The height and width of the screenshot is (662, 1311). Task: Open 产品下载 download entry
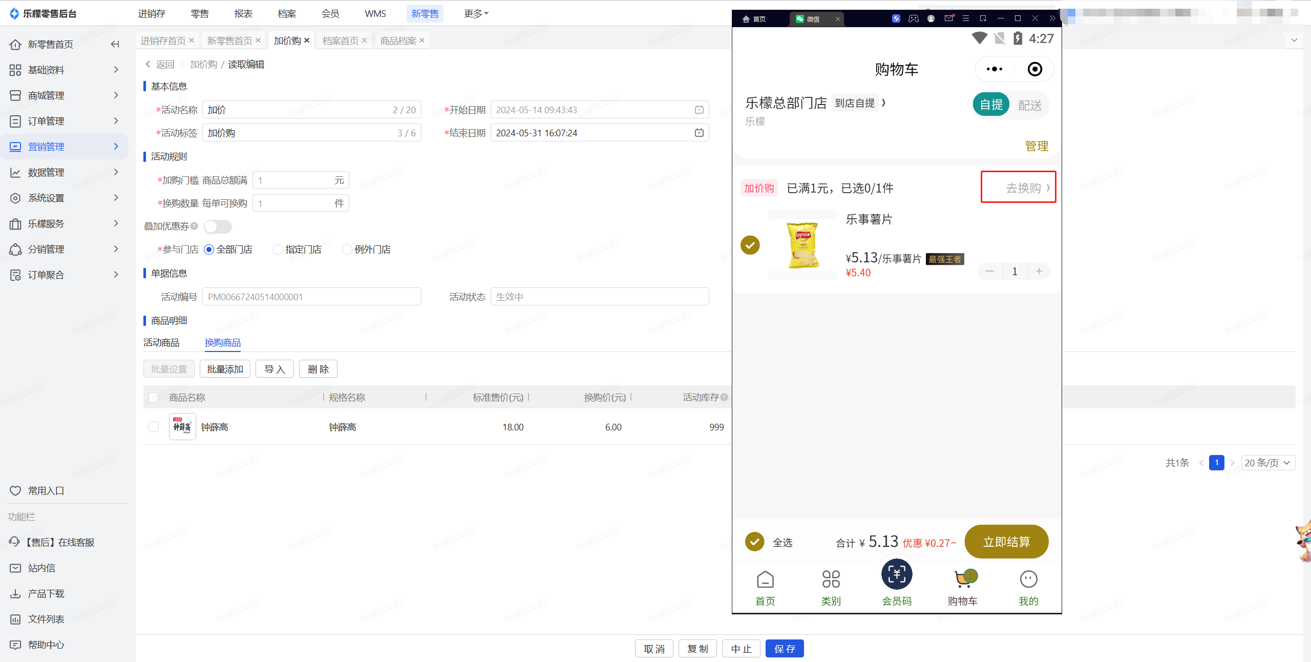click(x=37, y=593)
